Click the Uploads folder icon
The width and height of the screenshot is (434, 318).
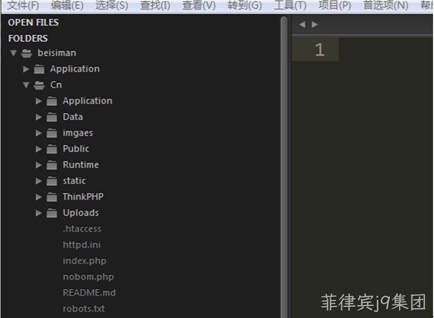[52, 213]
